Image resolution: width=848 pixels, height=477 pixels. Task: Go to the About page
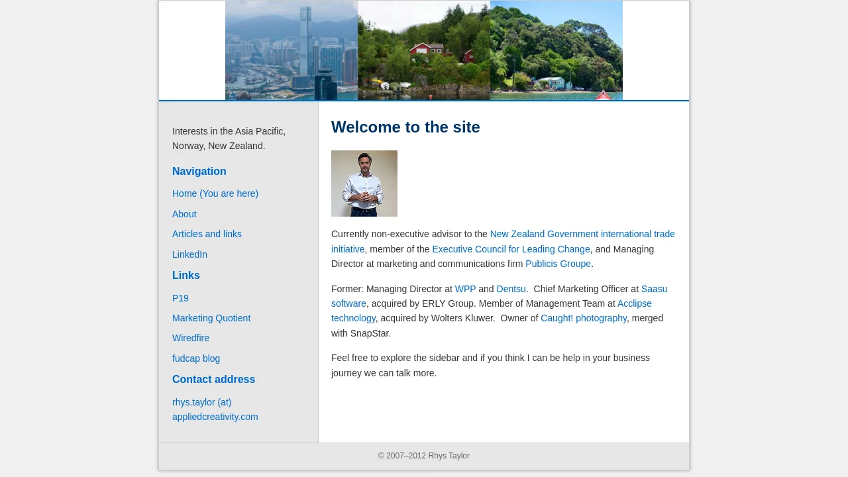coord(184,214)
